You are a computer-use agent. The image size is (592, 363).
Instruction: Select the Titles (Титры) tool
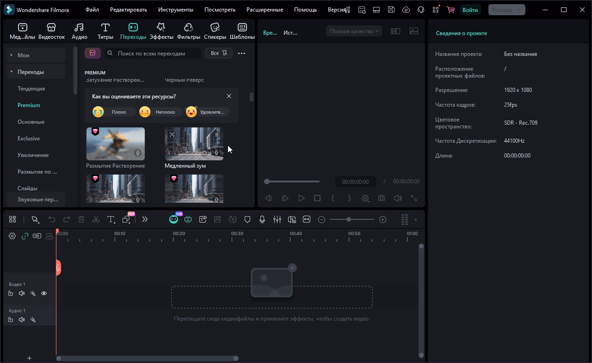point(105,31)
